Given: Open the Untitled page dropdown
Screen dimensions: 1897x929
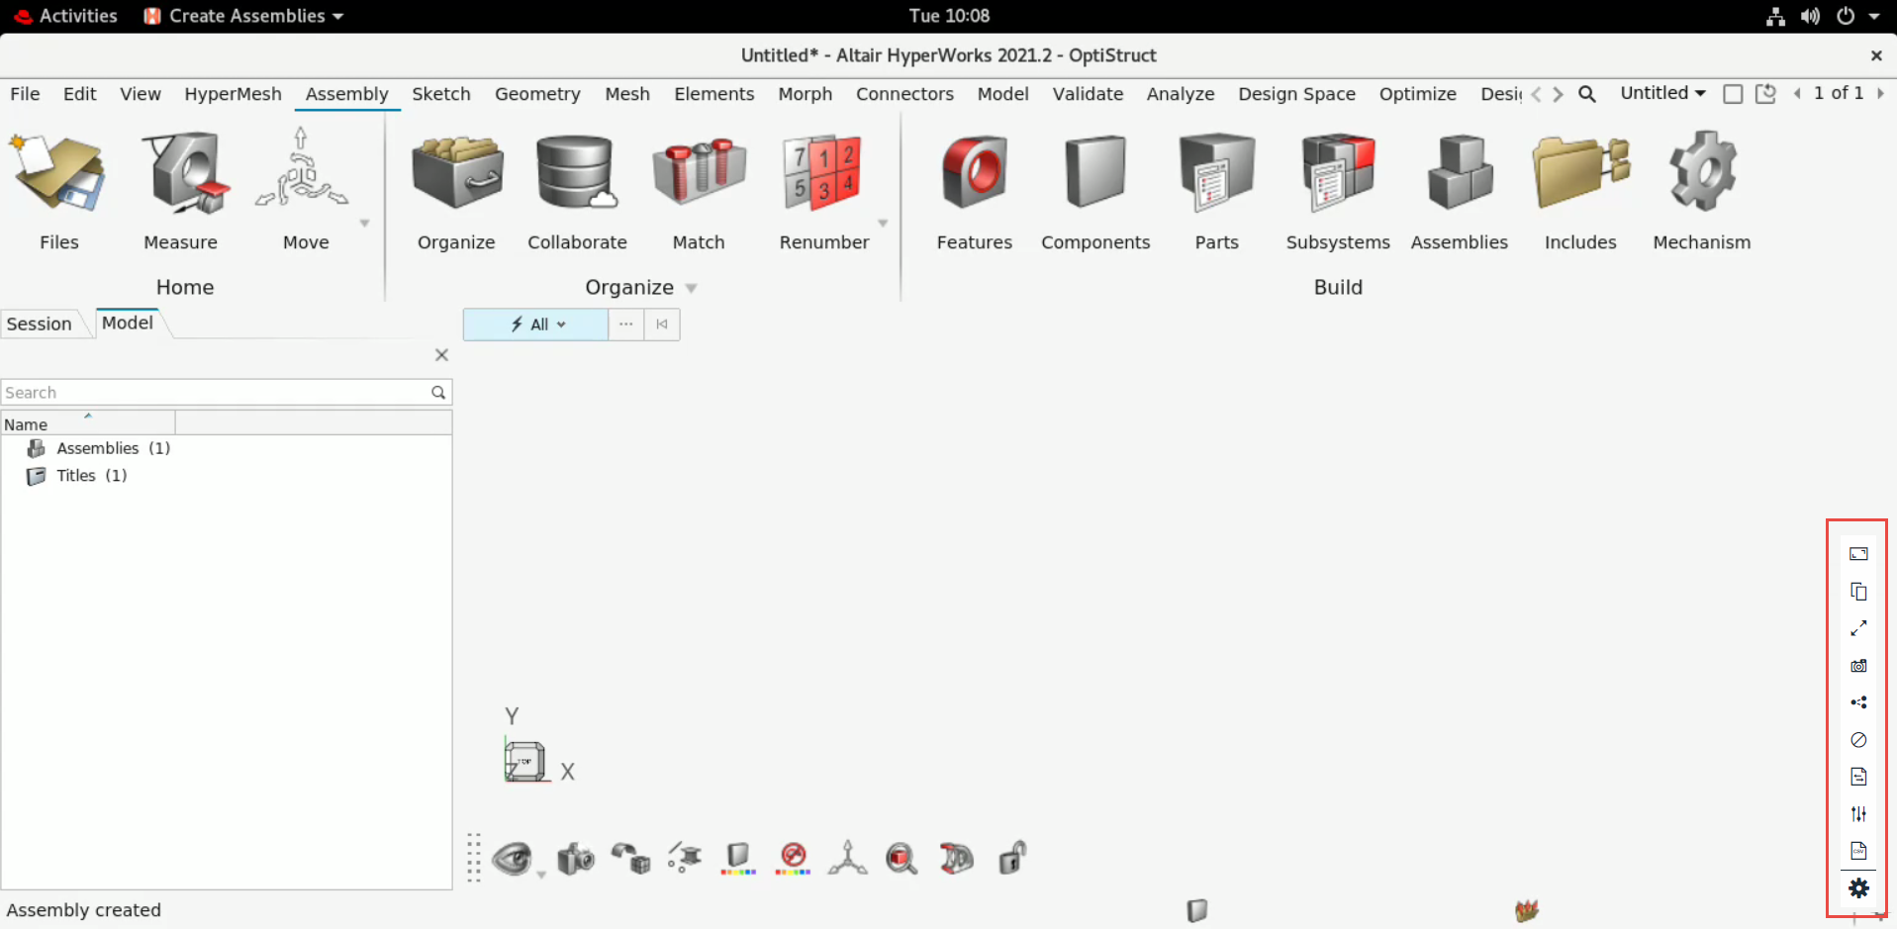Looking at the screenshot, I should [1662, 93].
